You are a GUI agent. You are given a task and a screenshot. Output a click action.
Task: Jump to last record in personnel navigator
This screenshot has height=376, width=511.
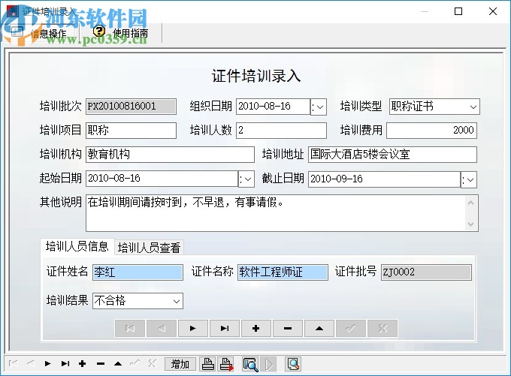click(225, 328)
